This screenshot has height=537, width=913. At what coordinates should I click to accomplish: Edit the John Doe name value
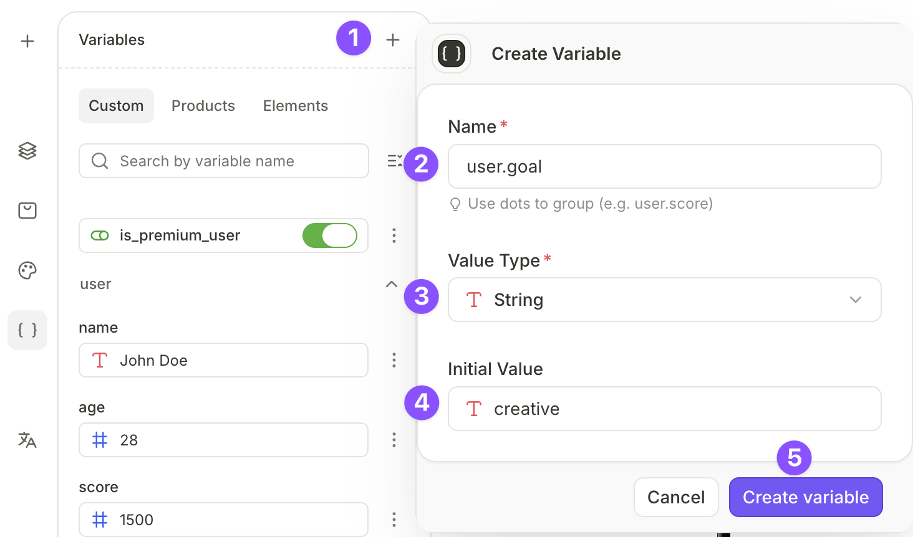(224, 360)
